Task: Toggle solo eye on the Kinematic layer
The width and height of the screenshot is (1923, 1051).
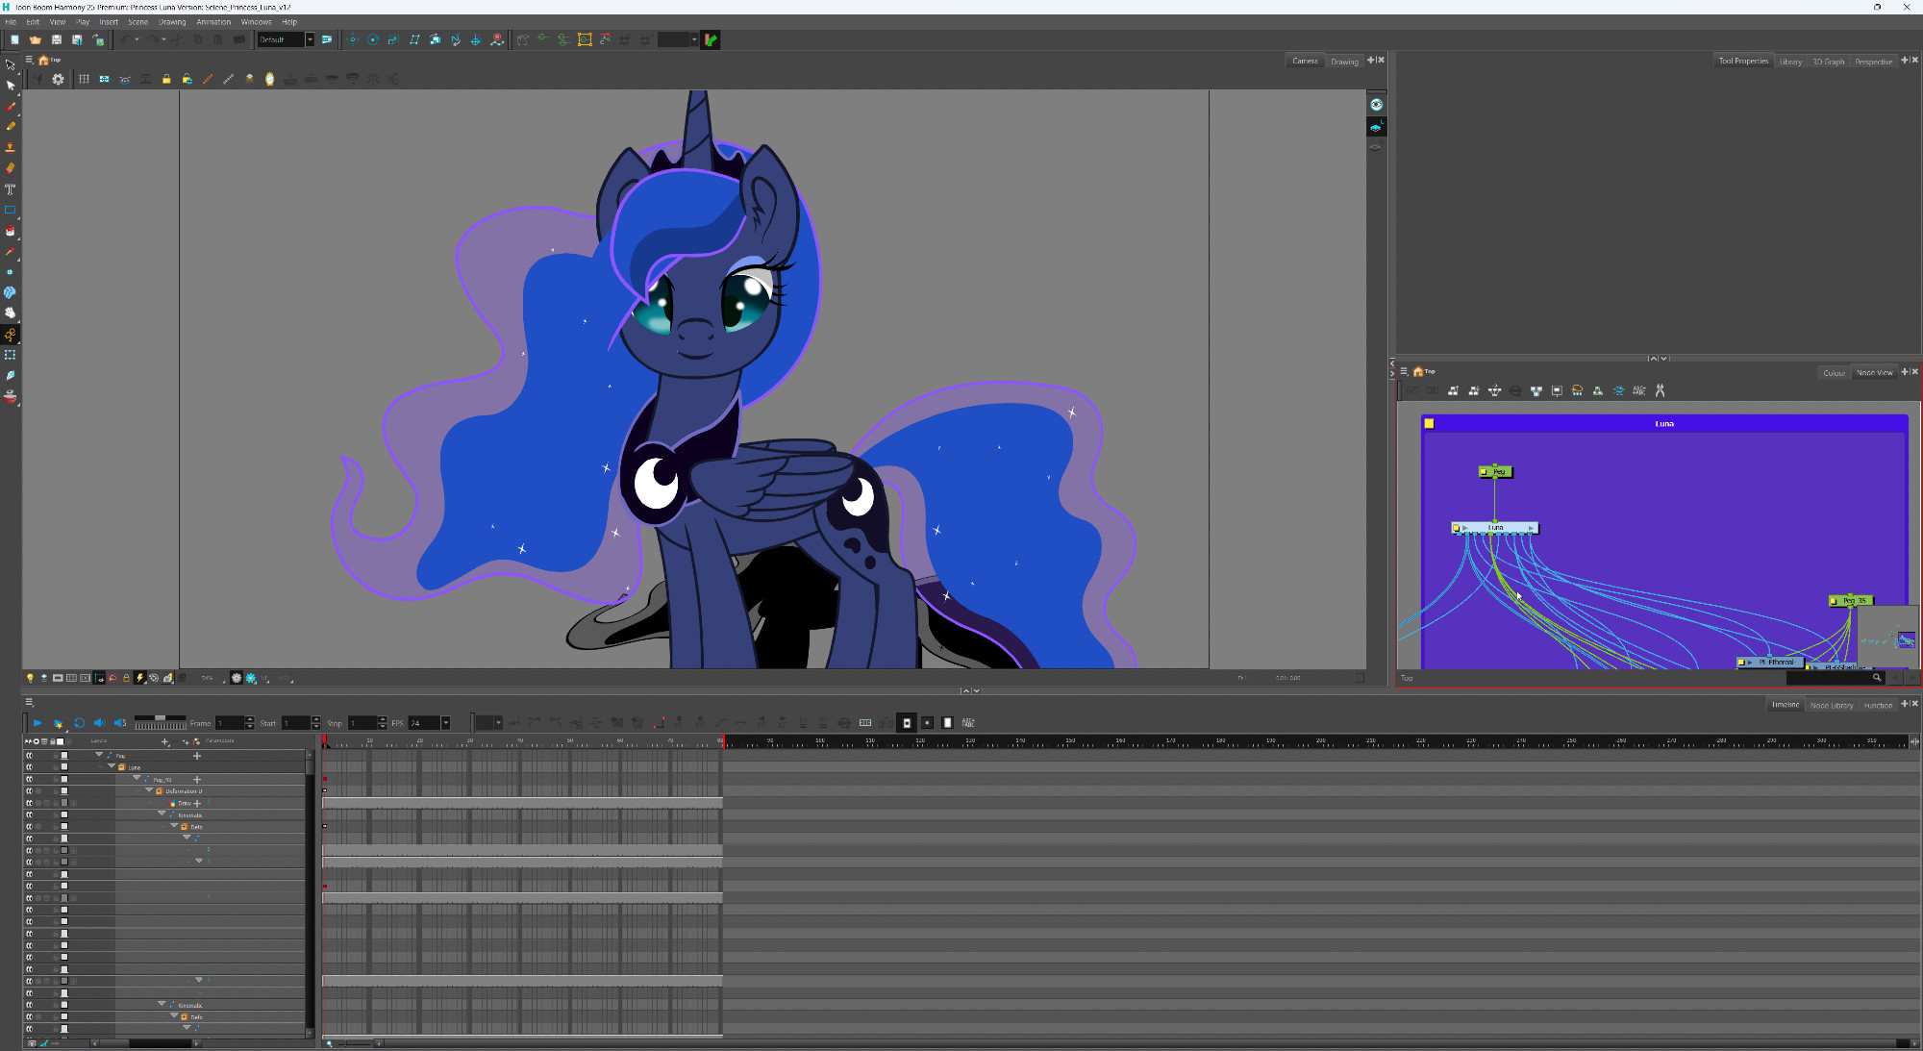Action: (29, 814)
